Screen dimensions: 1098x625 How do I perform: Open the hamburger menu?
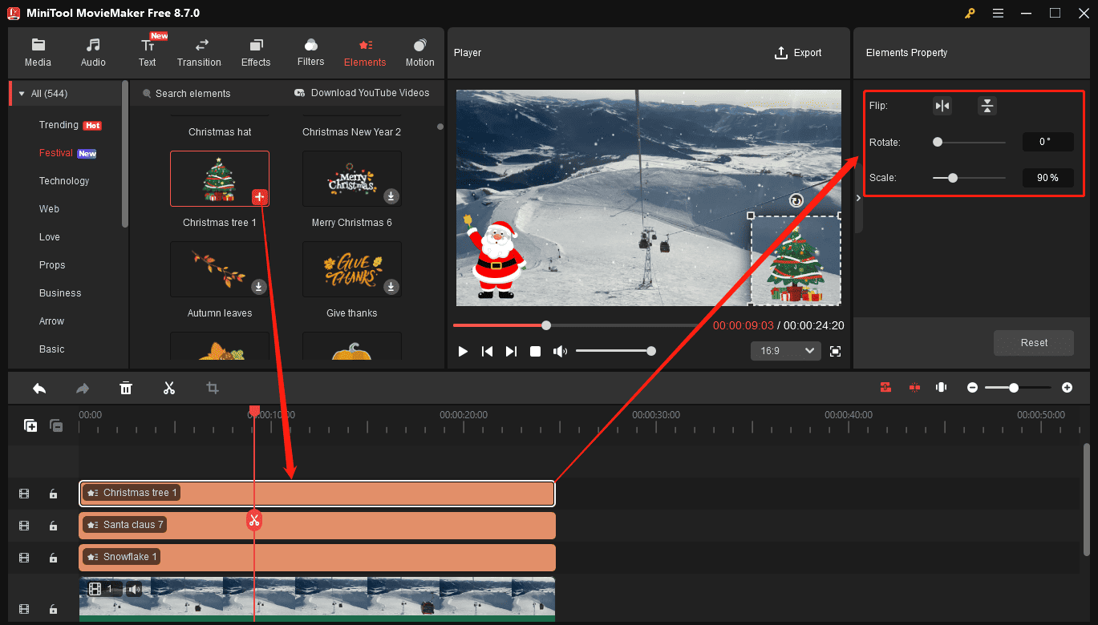pyautogui.click(x=998, y=13)
